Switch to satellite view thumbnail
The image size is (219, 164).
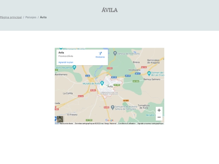(60, 119)
